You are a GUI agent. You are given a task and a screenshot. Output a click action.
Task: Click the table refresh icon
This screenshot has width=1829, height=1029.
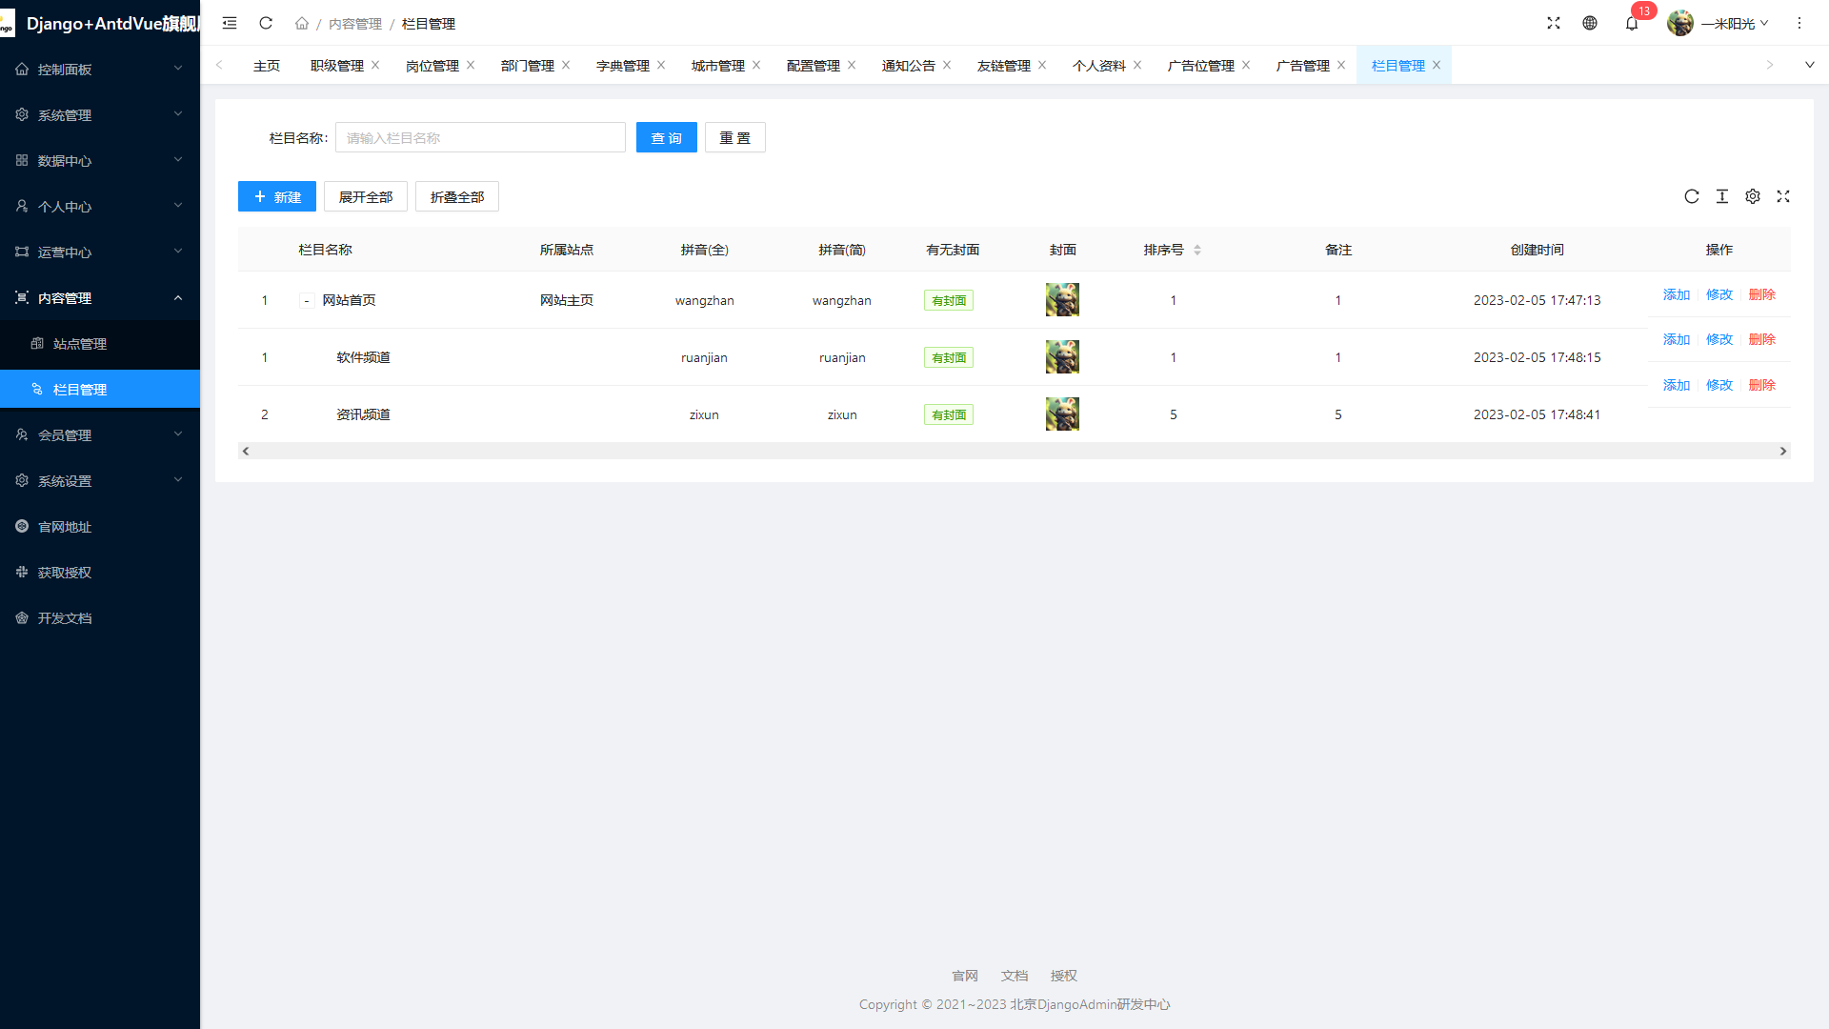pyautogui.click(x=1692, y=196)
